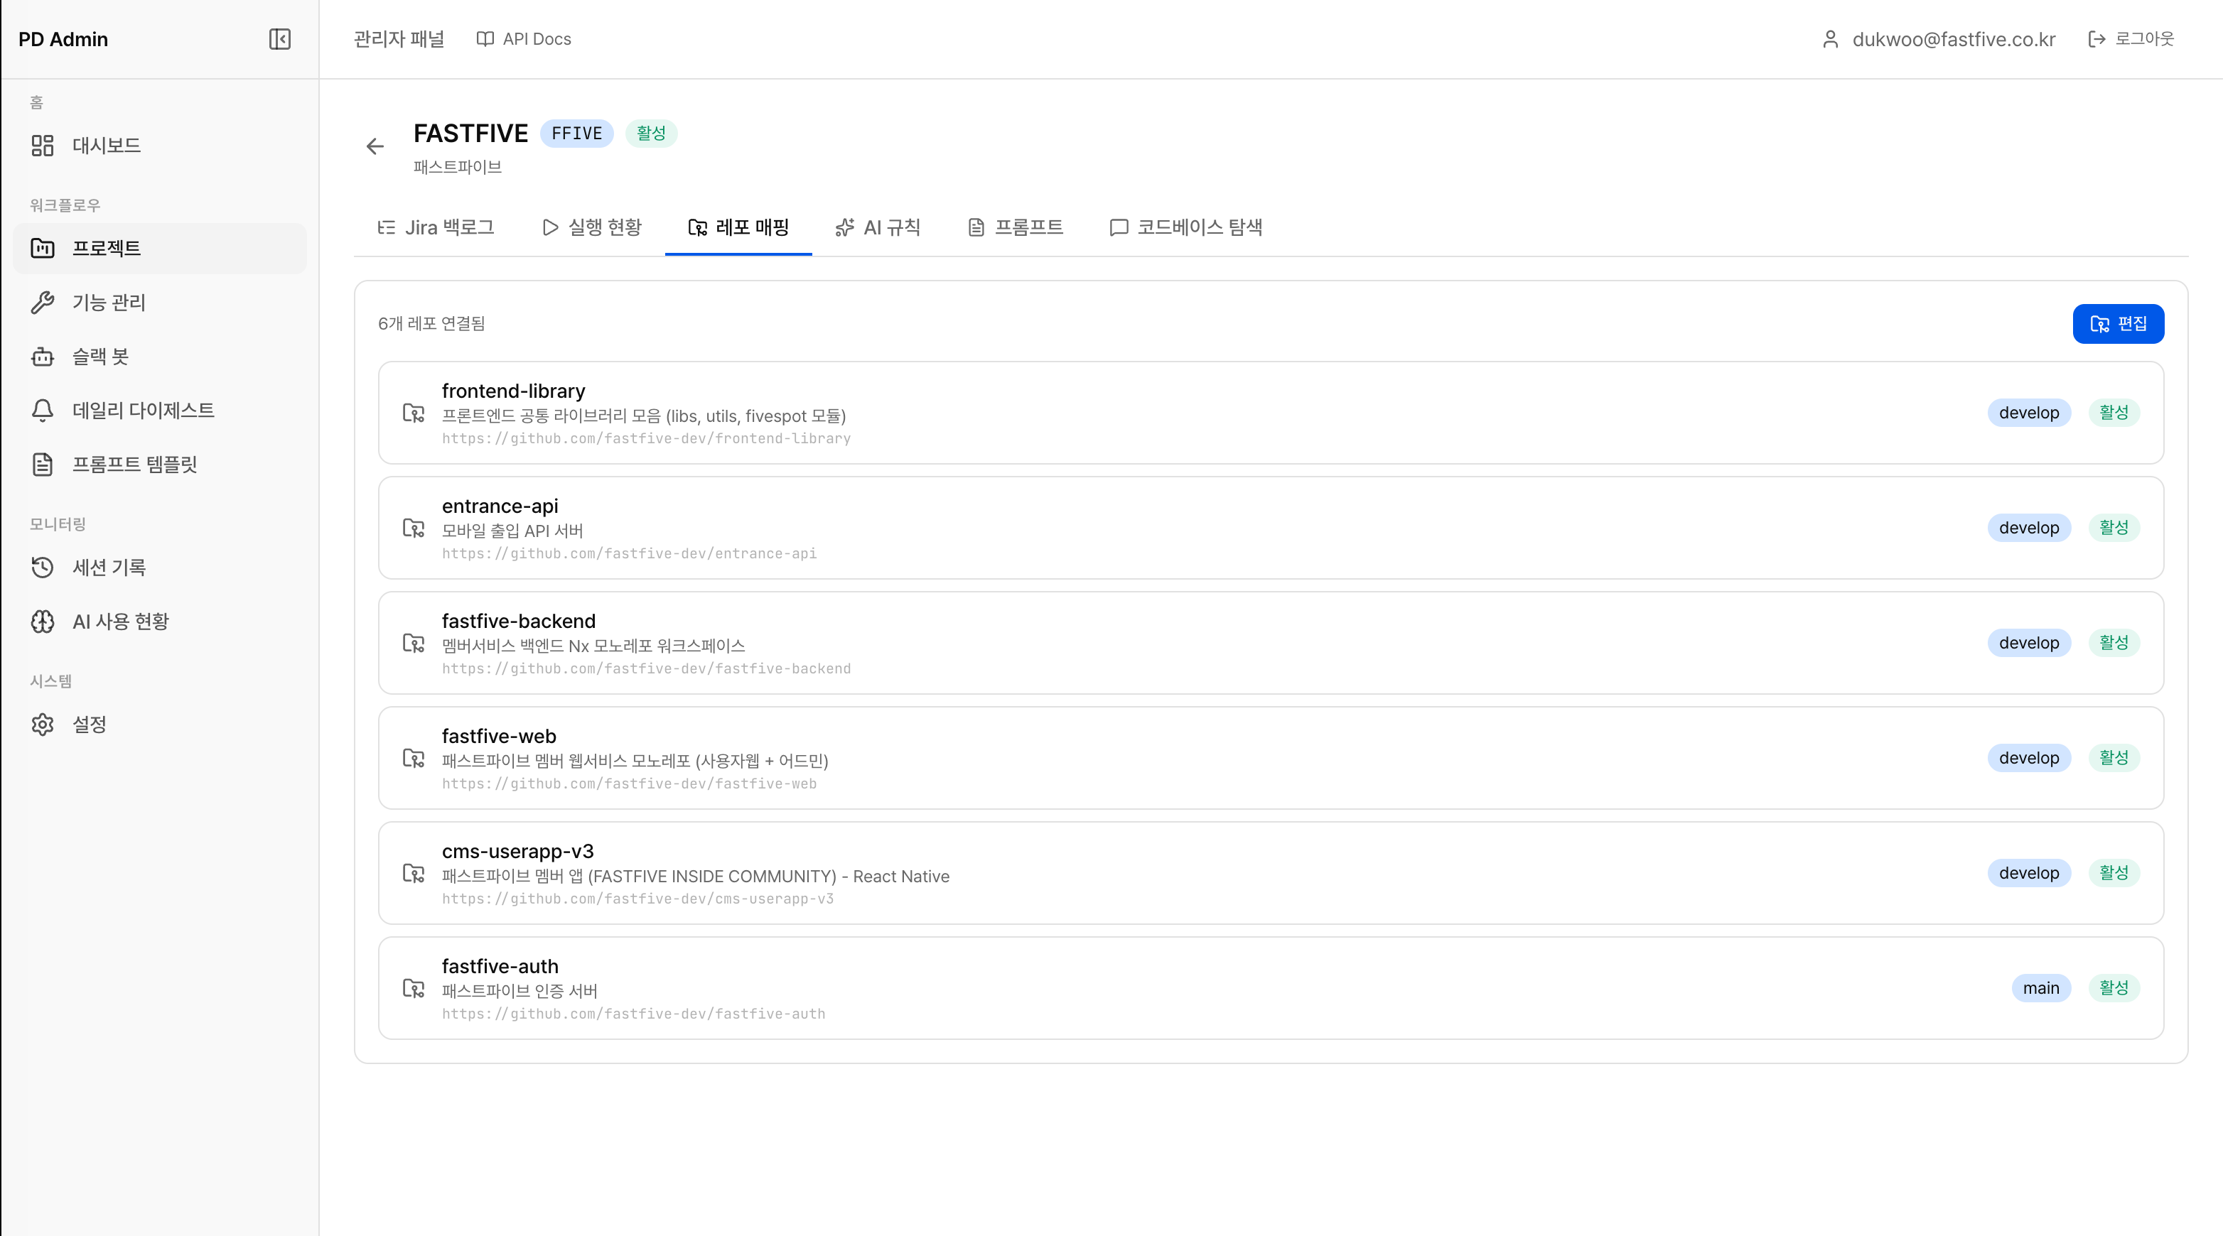
Task: Switch to the 실행 현황 tab
Action: [x=592, y=227]
